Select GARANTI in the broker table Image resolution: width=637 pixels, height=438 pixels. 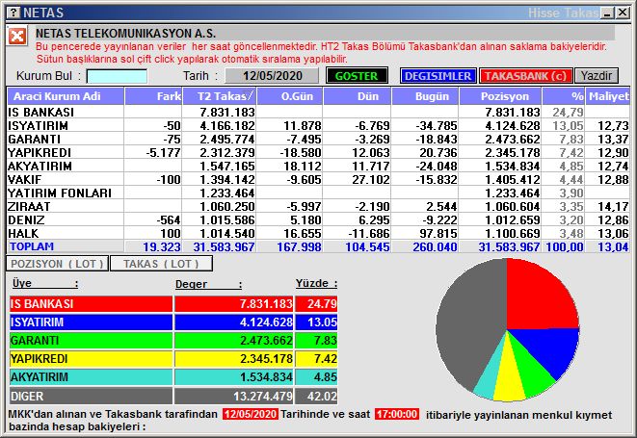(x=34, y=140)
